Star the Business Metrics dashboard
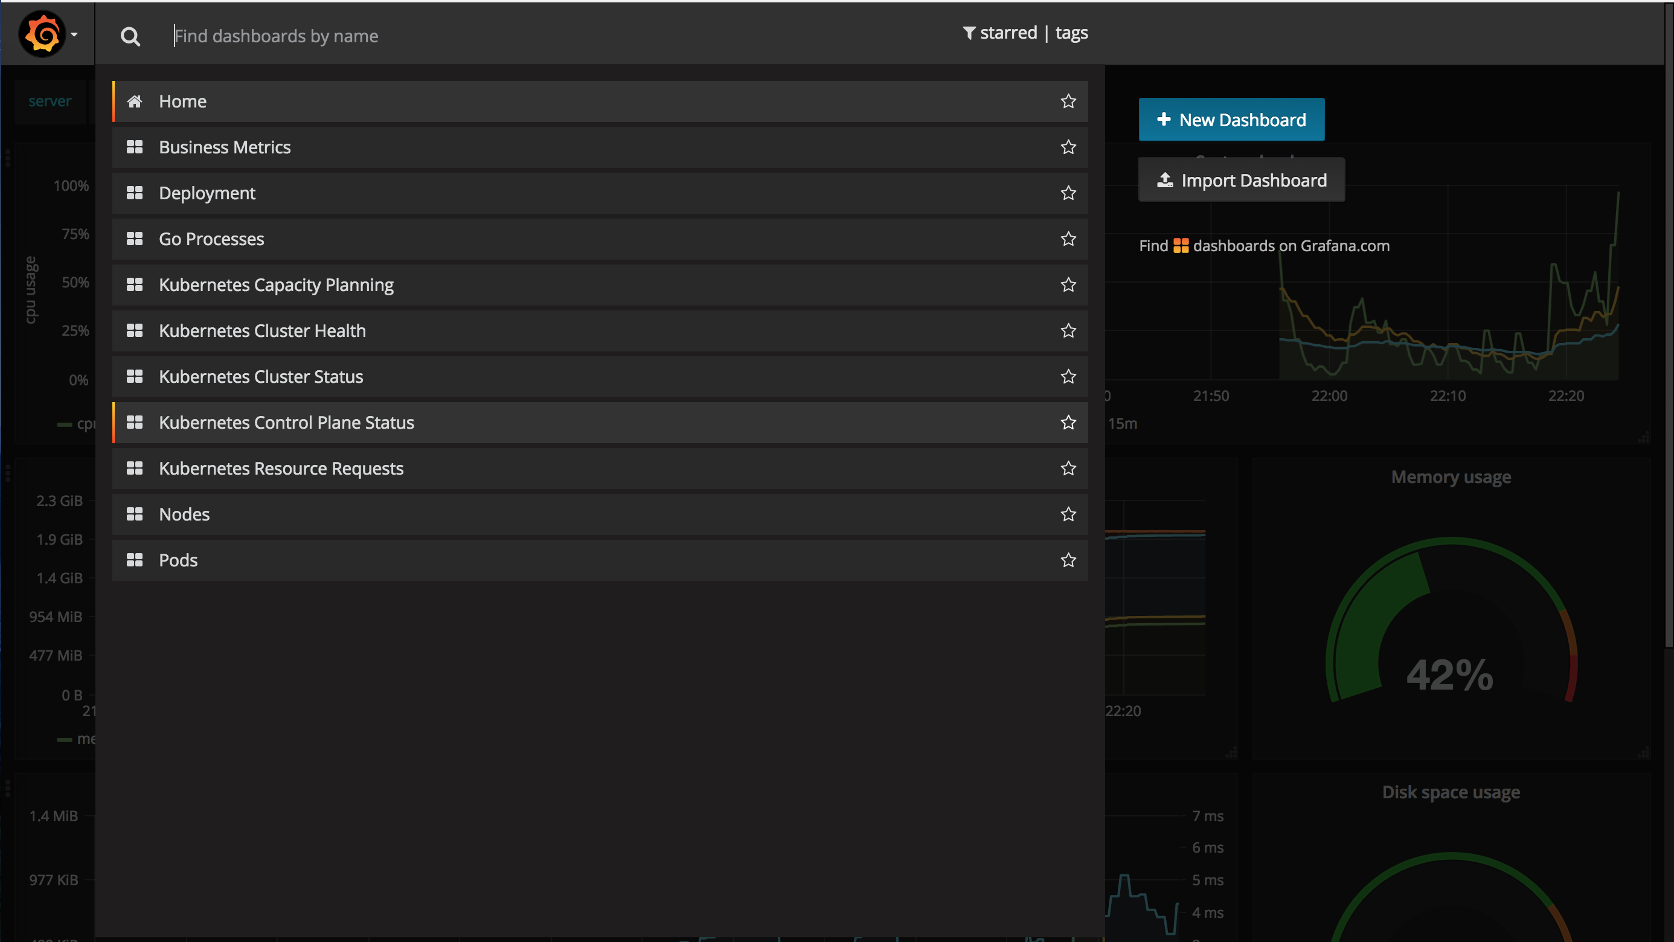 [1068, 147]
